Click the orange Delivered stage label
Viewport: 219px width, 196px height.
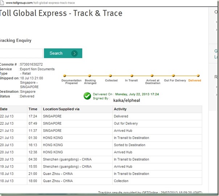coord(195,80)
